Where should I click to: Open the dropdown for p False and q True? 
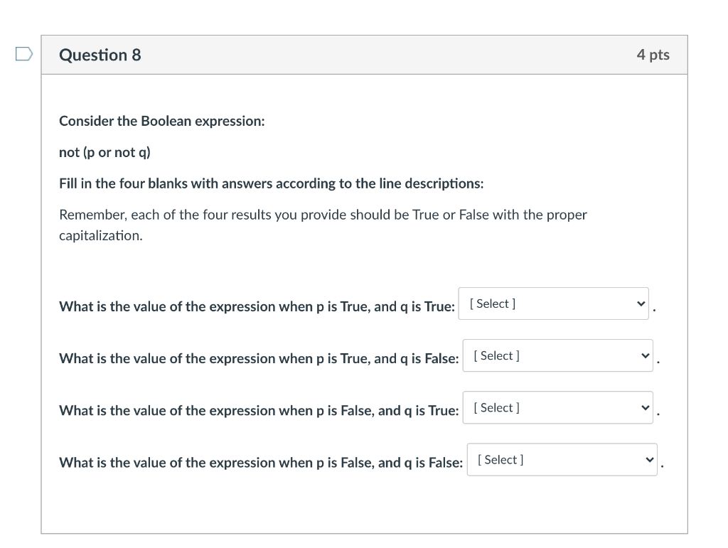[x=558, y=407]
